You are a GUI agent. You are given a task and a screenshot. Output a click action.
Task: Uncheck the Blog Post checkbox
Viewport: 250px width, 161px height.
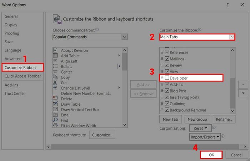click(167, 91)
